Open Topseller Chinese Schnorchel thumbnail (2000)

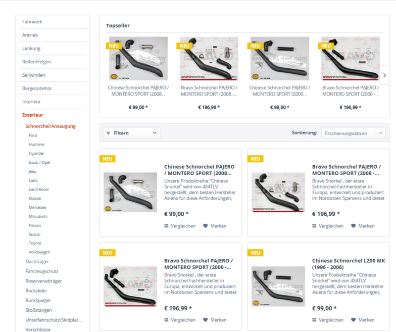tap(280, 58)
